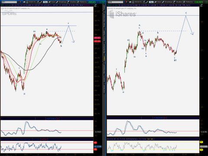Open Style menu on IWM chart

point(158,2)
